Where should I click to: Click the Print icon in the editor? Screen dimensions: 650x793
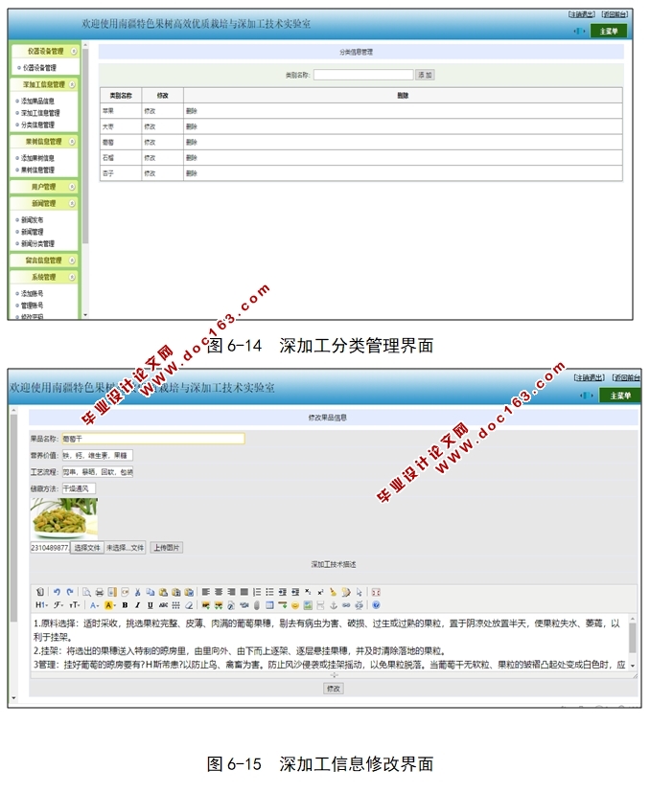pos(99,592)
